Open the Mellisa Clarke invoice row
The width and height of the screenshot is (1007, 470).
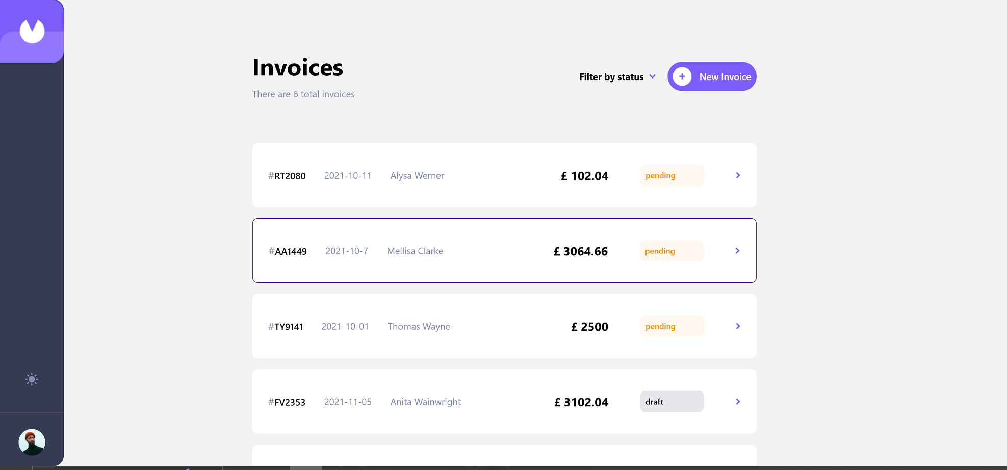tap(415, 251)
